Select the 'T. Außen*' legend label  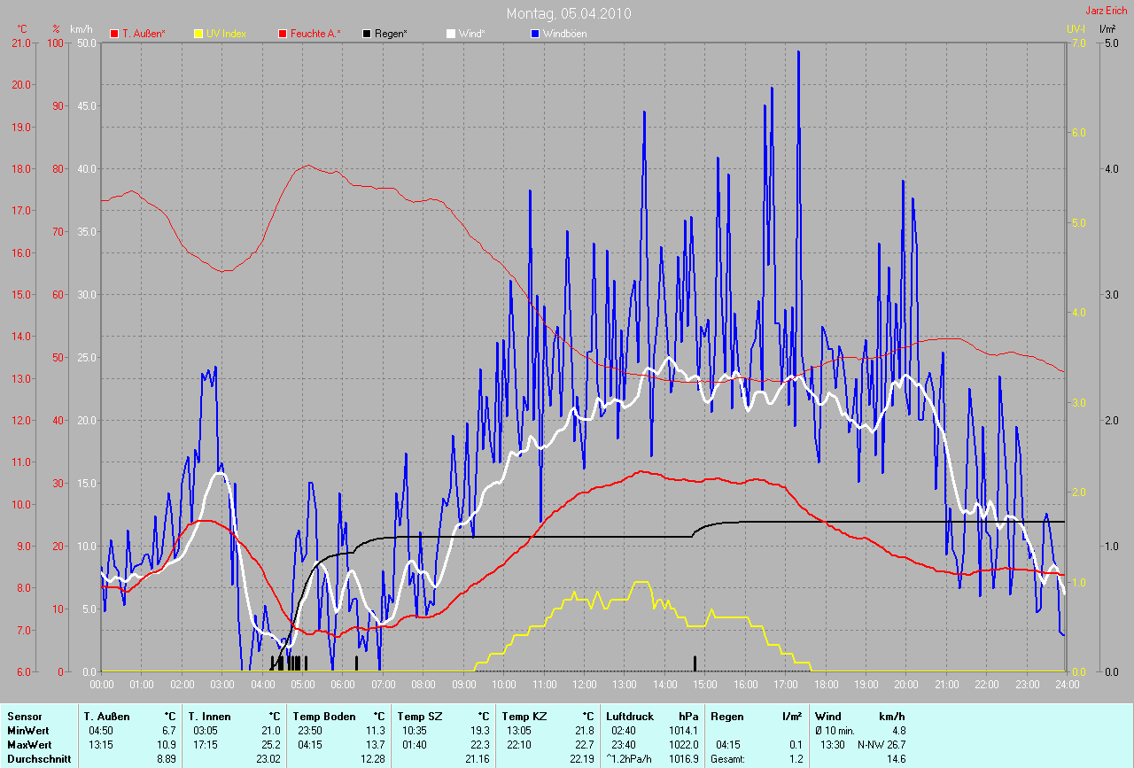coord(144,34)
